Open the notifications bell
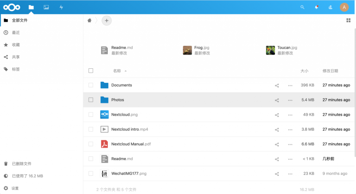This screenshot has height=194, width=356. [316, 7]
